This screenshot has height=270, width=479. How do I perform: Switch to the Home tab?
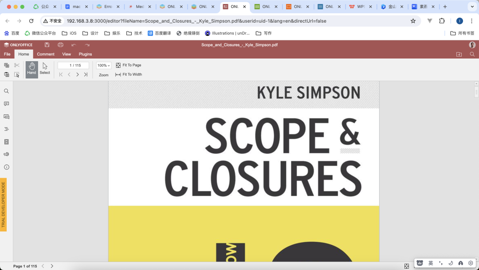[24, 54]
